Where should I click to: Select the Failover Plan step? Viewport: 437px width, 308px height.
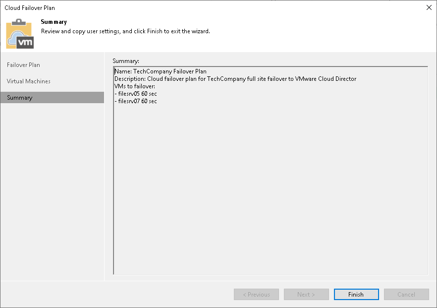(23, 65)
